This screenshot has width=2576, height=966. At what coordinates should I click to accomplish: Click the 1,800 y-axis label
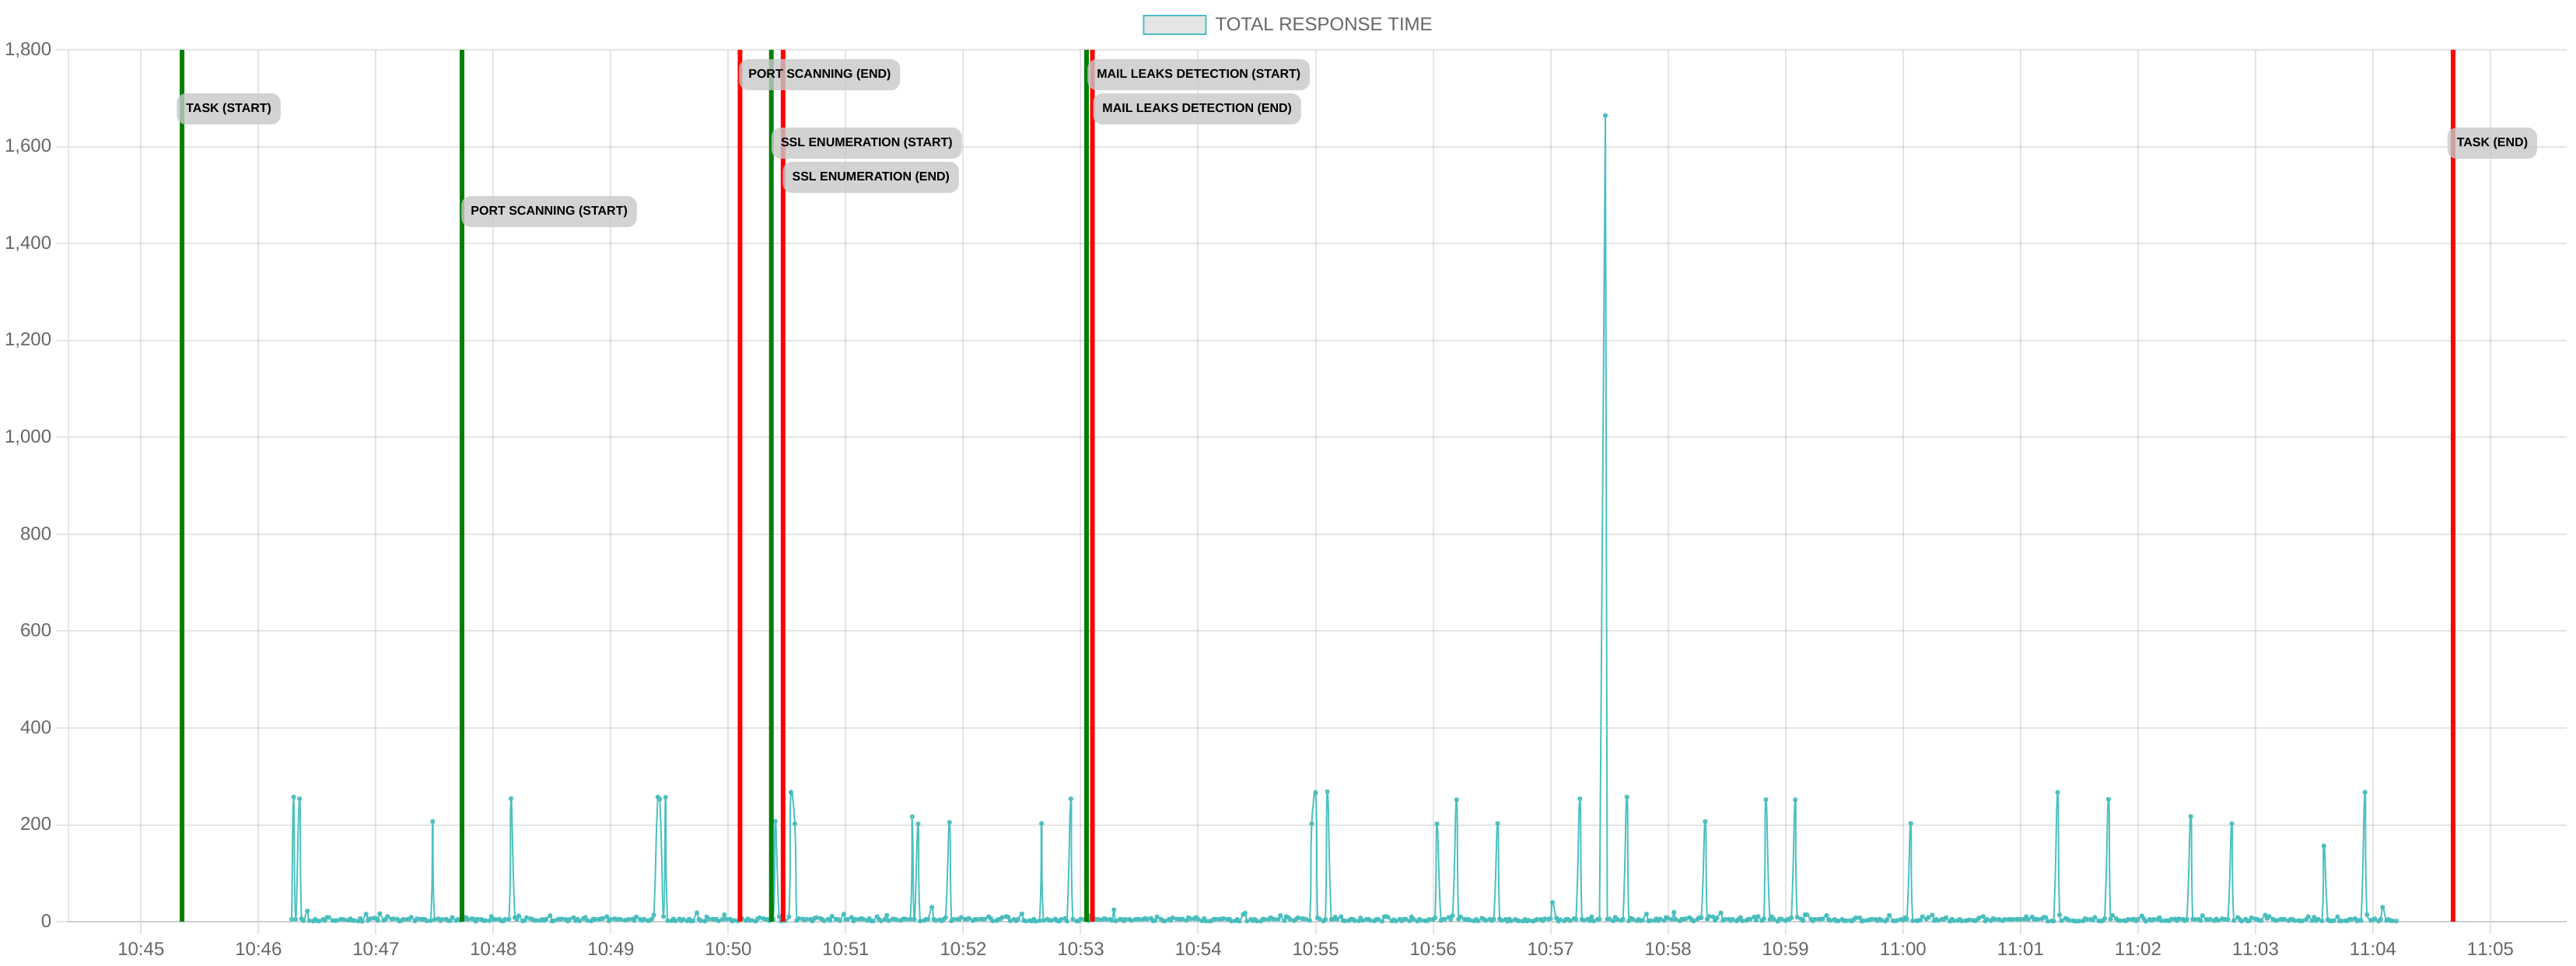click(28, 49)
